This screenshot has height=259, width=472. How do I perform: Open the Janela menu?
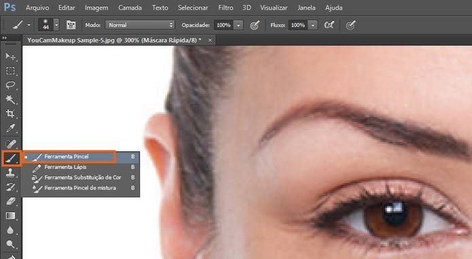[x=306, y=8]
